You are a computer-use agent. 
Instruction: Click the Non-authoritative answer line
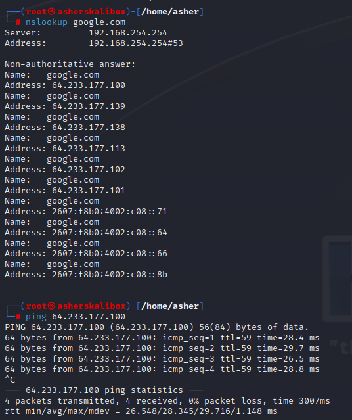70,64
